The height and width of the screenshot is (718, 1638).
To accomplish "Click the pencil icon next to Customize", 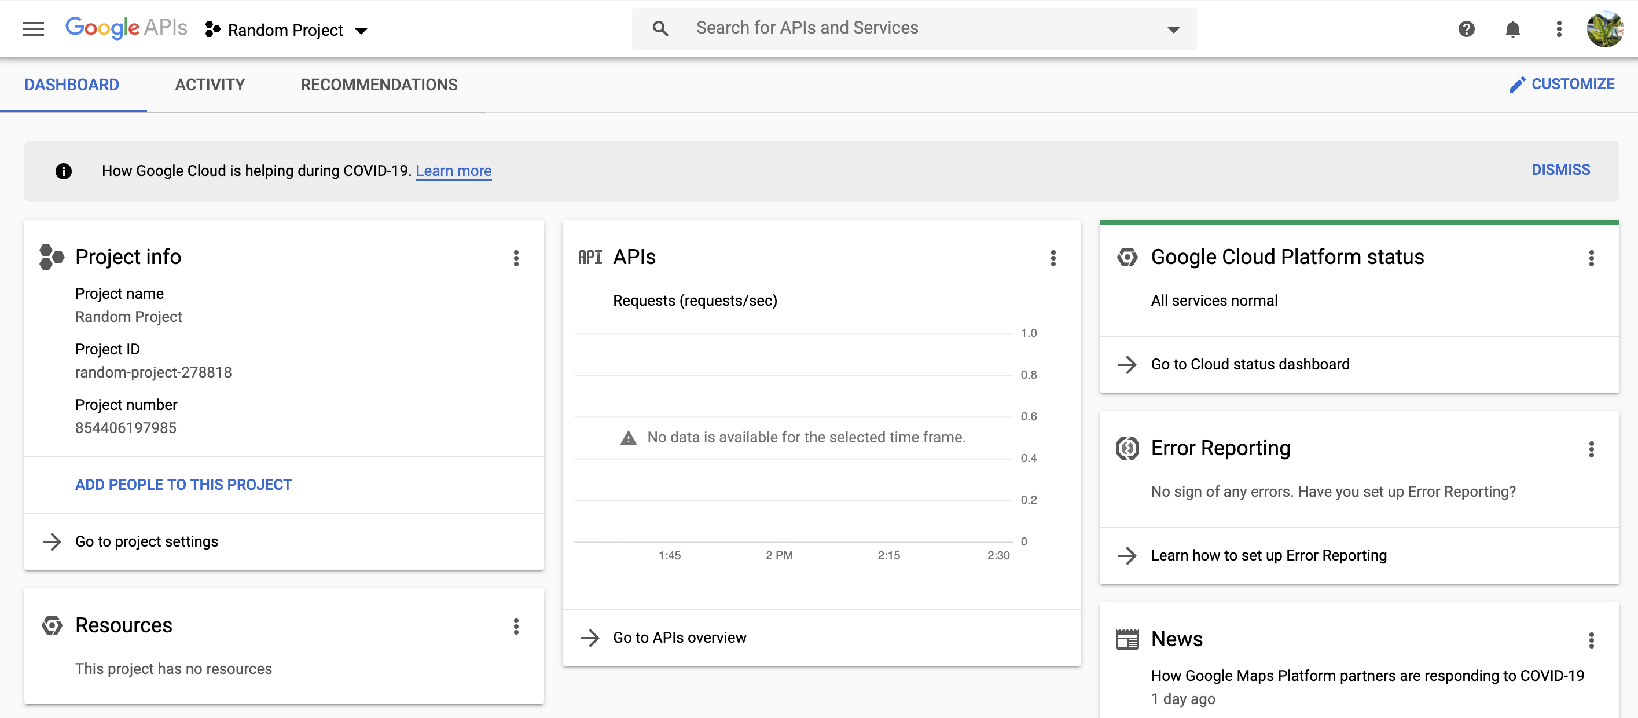I will (x=1517, y=85).
